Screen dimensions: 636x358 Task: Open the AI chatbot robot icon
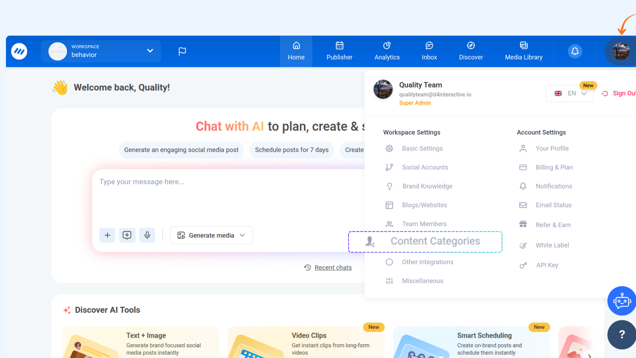(621, 301)
